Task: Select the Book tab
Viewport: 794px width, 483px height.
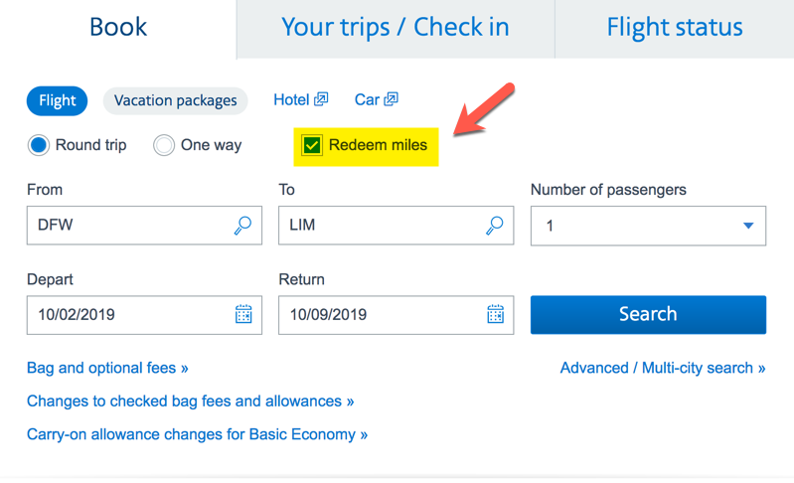Action: click(118, 29)
